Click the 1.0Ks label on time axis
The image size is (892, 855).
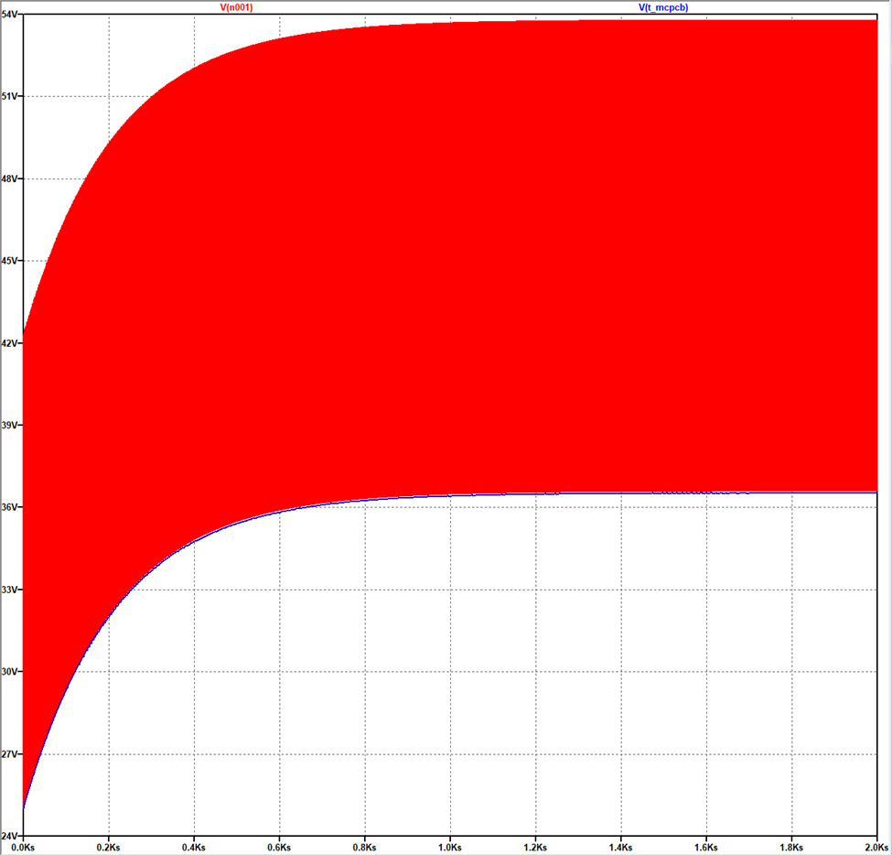click(450, 848)
